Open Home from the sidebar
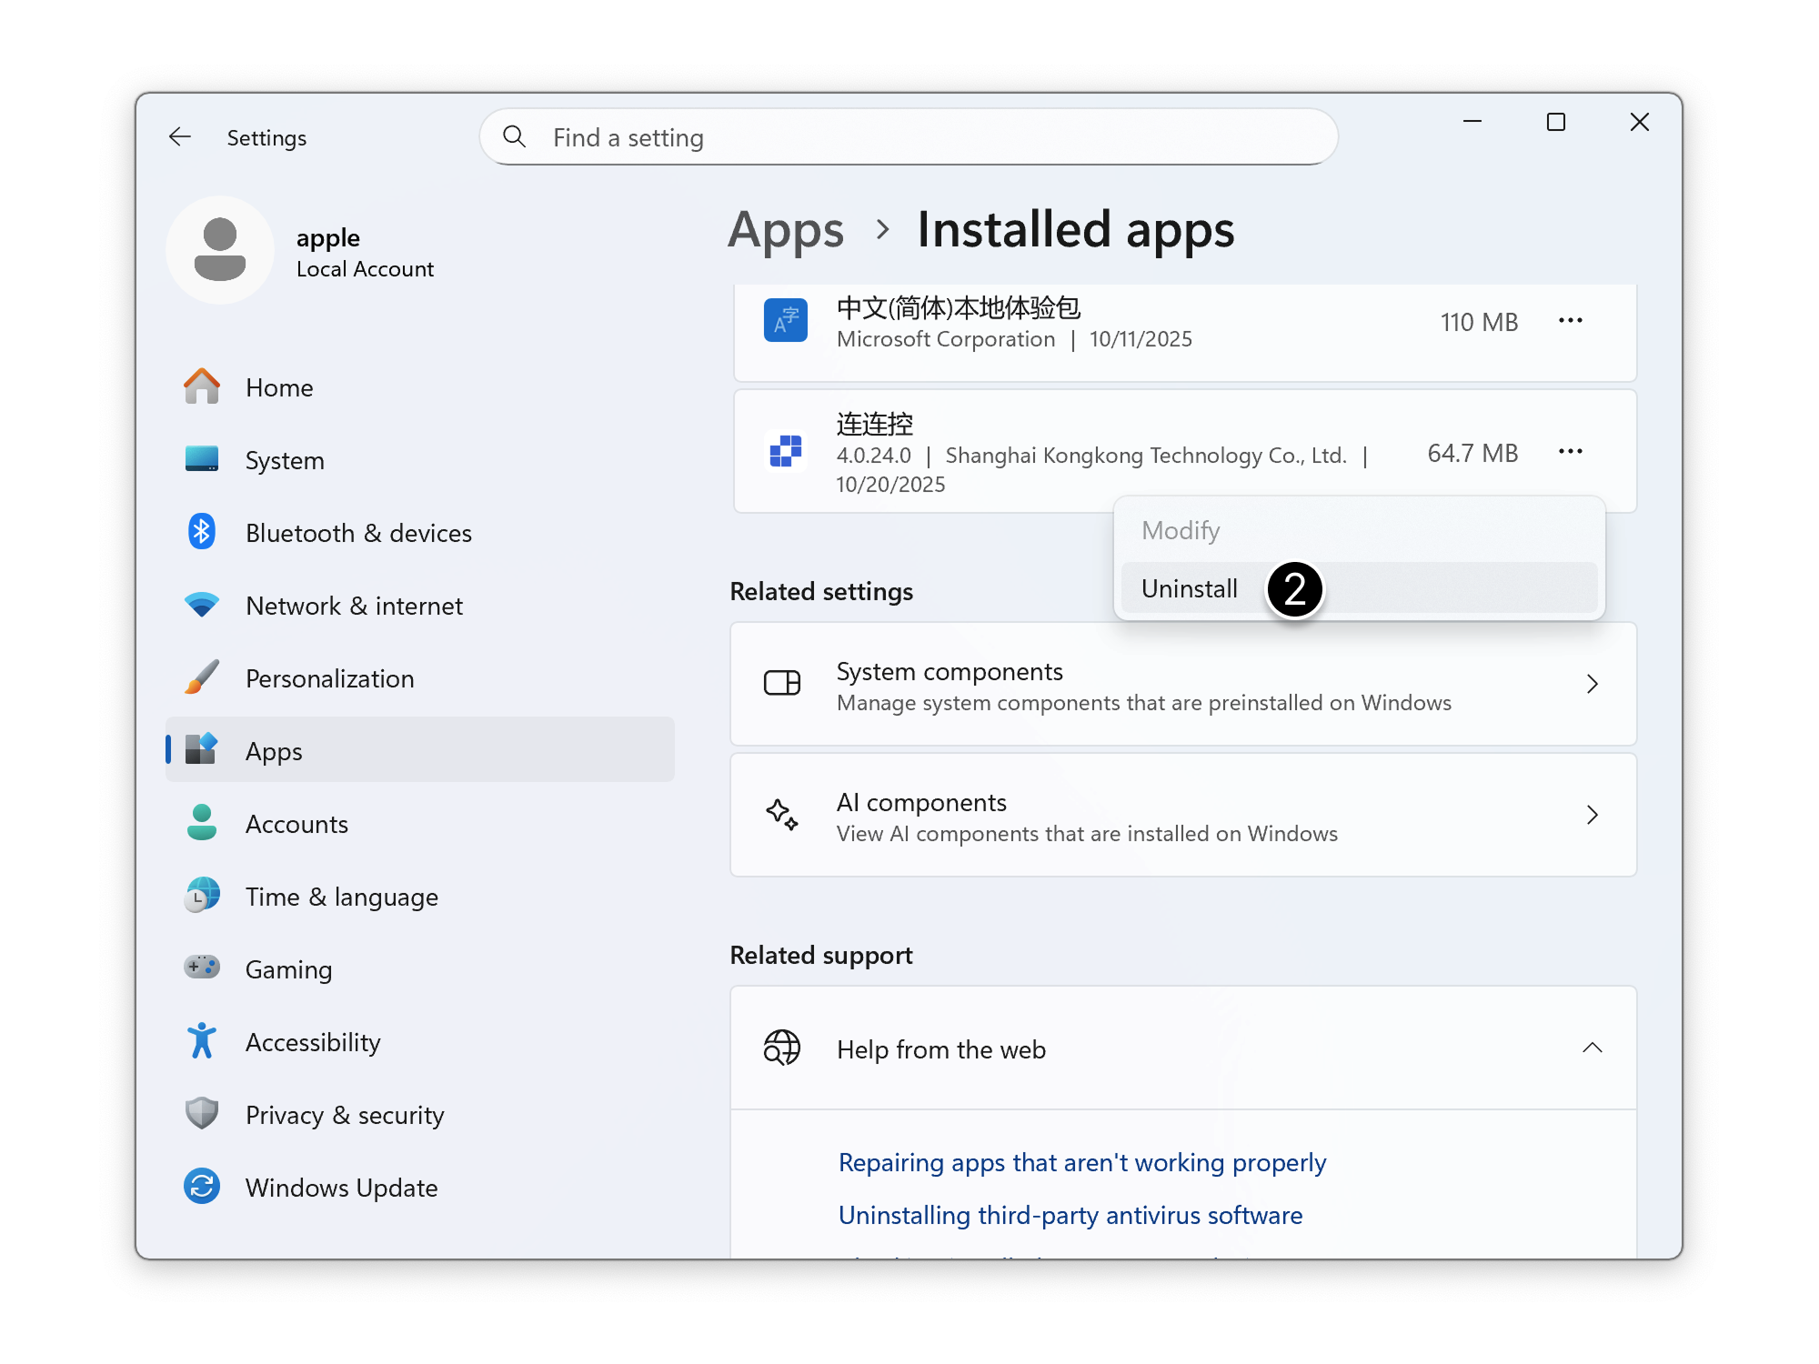The image size is (1819, 1364). click(278, 386)
